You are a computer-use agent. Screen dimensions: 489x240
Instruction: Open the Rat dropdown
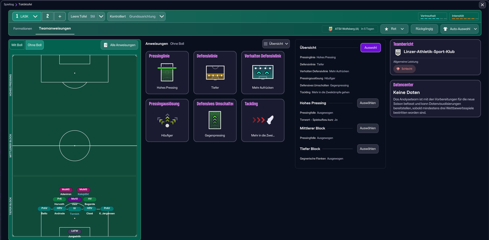pyautogui.click(x=394, y=29)
